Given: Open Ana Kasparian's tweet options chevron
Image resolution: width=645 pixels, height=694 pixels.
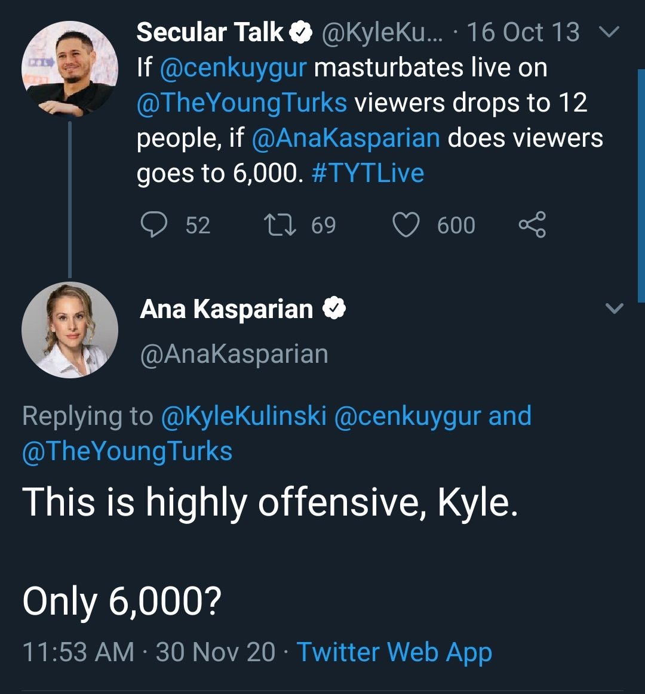Looking at the screenshot, I should pos(615,309).
